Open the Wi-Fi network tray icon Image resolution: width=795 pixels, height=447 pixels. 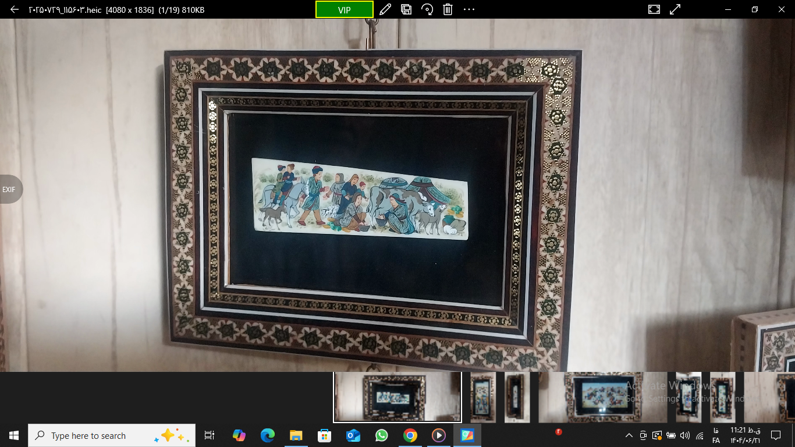700,435
